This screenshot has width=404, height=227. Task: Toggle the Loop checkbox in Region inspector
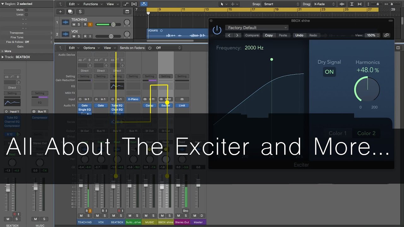[26, 15]
